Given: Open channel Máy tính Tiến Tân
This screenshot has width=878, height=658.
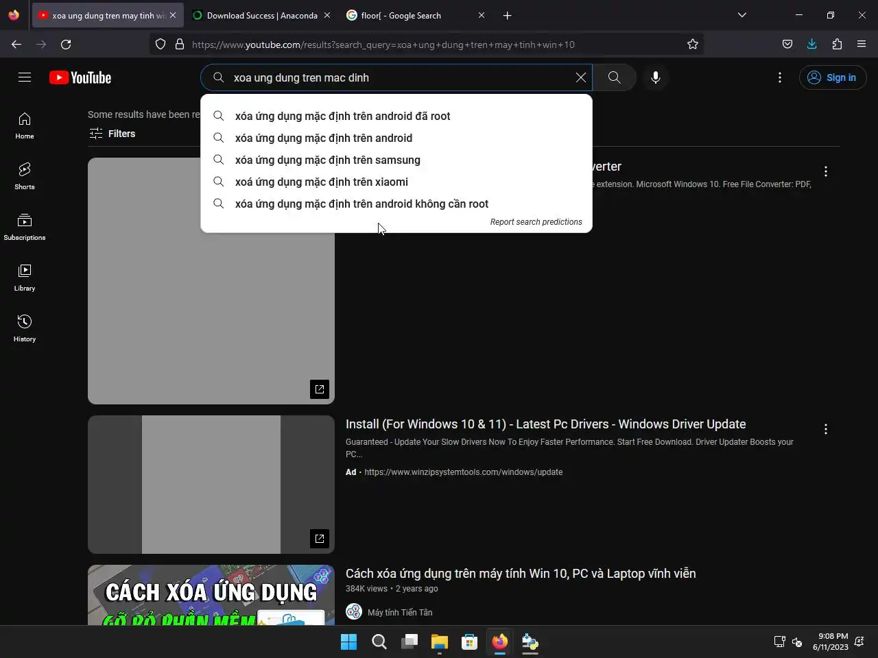Looking at the screenshot, I should click(x=400, y=612).
